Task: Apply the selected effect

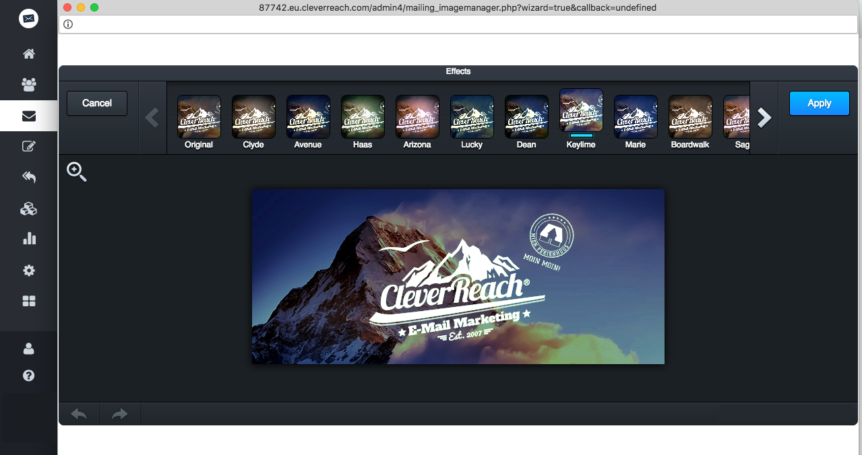Action: point(820,103)
